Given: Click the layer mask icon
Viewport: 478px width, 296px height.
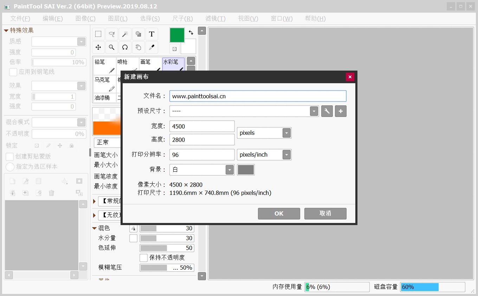Looking at the screenshot, I should [79, 181].
